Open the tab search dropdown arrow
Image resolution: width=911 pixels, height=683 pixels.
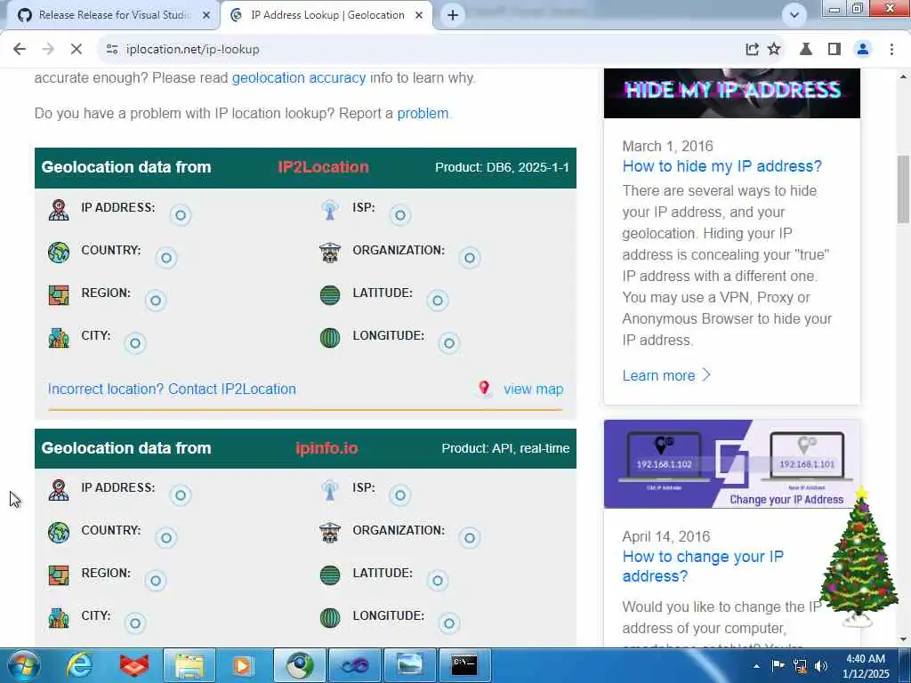point(794,14)
